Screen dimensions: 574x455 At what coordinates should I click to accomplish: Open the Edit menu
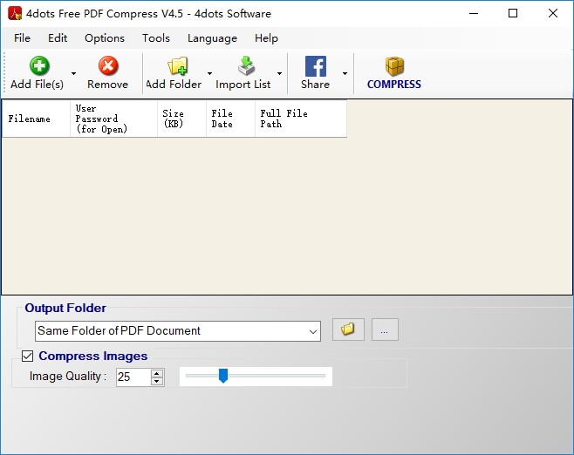point(58,38)
